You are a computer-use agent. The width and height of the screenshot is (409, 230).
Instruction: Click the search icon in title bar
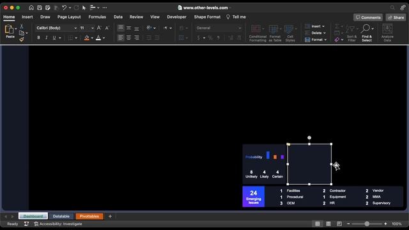point(392,8)
